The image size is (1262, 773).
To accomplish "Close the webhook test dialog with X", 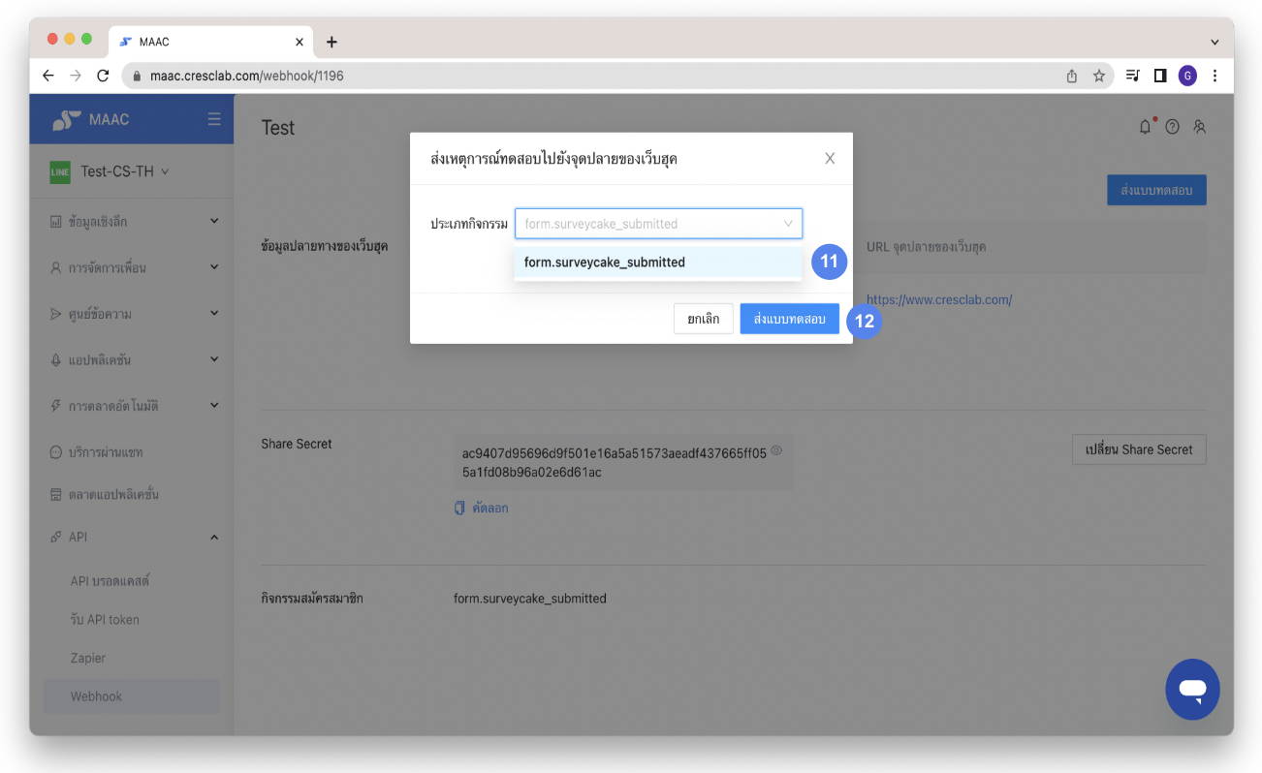I will 829,159.
